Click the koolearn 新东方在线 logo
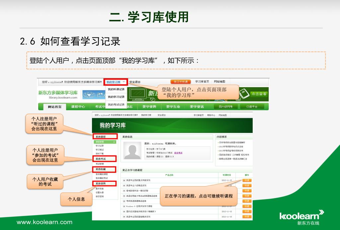This screenshot has width=340, height=230. (301, 217)
